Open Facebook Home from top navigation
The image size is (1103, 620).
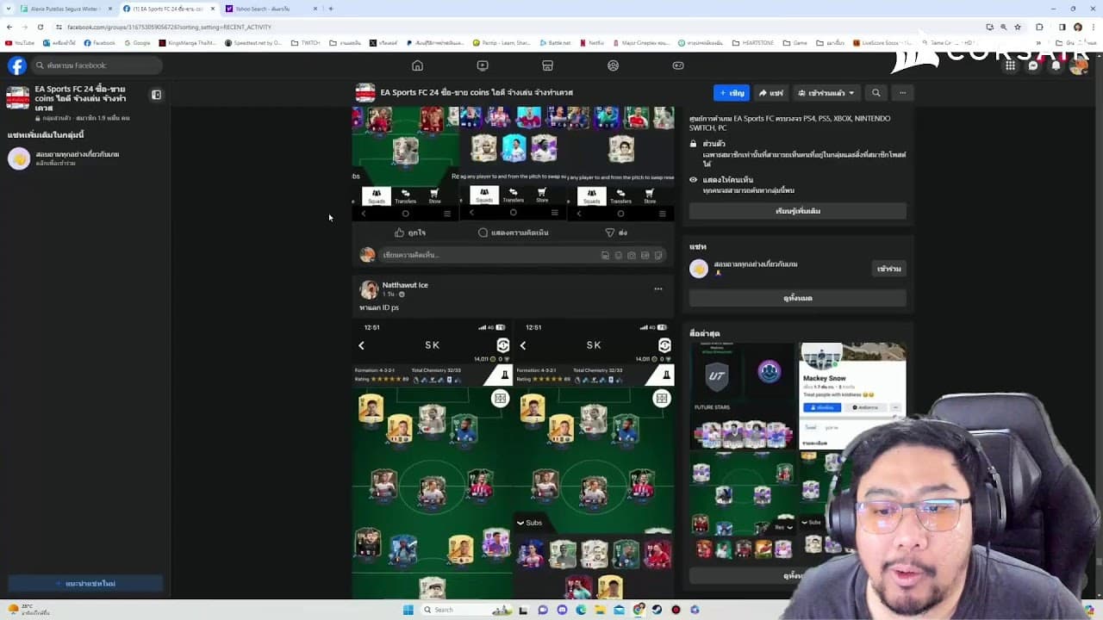pyautogui.click(x=417, y=65)
